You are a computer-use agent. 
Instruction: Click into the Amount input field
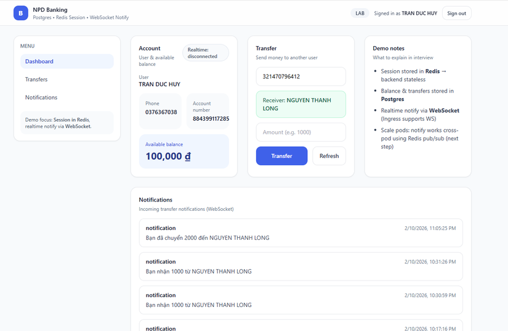[300, 132]
